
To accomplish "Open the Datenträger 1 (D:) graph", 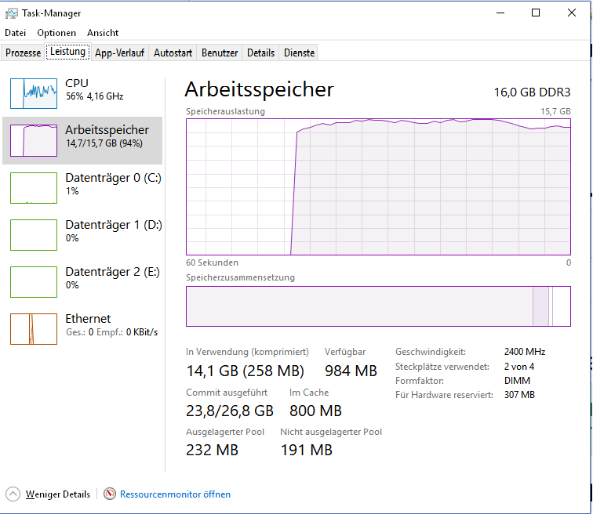I will coord(34,235).
